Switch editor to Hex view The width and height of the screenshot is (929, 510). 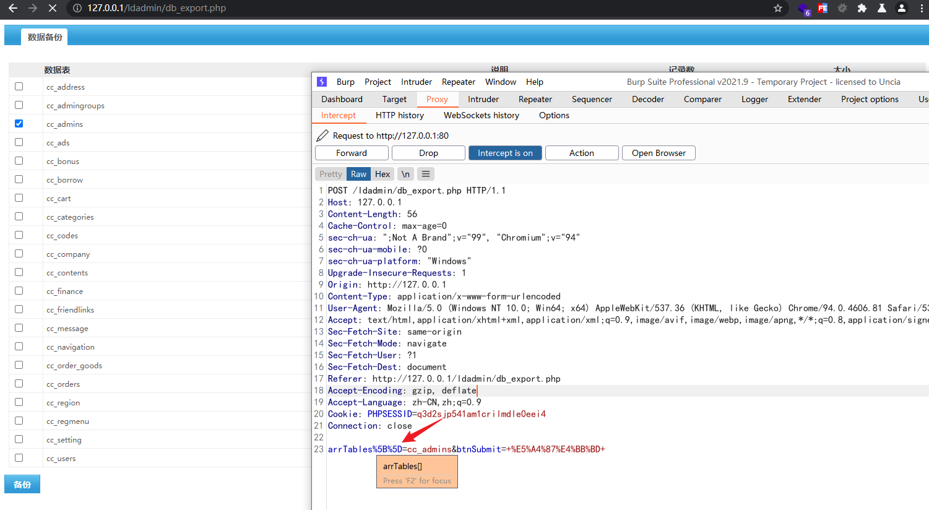click(382, 174)
